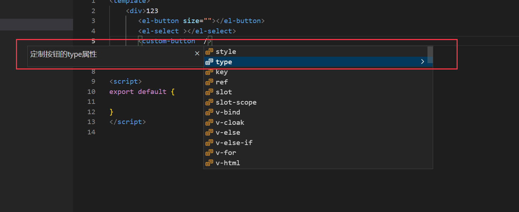Click the icon next to slot-scope
Image resolution: width=519 pixels, height=212 pixels.
[209, 102]
